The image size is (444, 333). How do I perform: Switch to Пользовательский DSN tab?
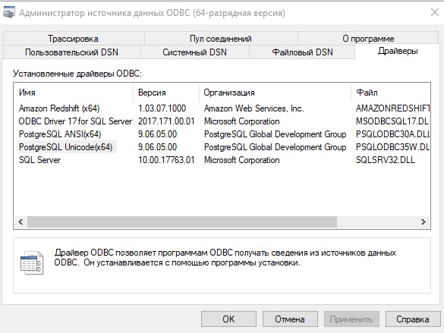point(71,52)
